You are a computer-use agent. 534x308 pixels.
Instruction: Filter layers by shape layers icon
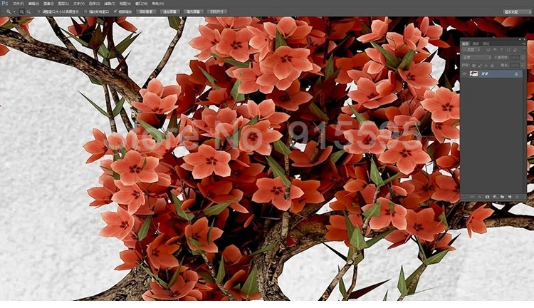click(508, 50)
